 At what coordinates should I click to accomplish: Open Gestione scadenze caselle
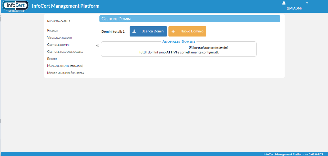point(65,52)
